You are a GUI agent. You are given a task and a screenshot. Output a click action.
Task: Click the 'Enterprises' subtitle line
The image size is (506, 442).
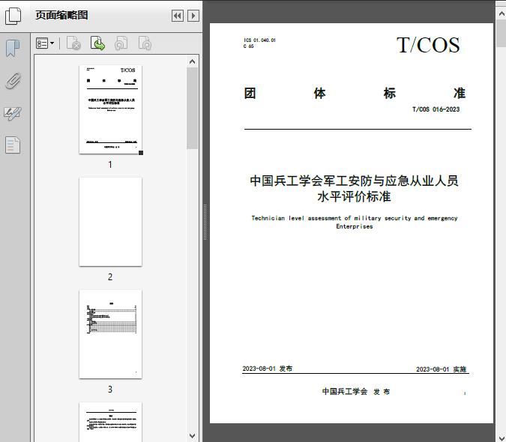point(355,226)
